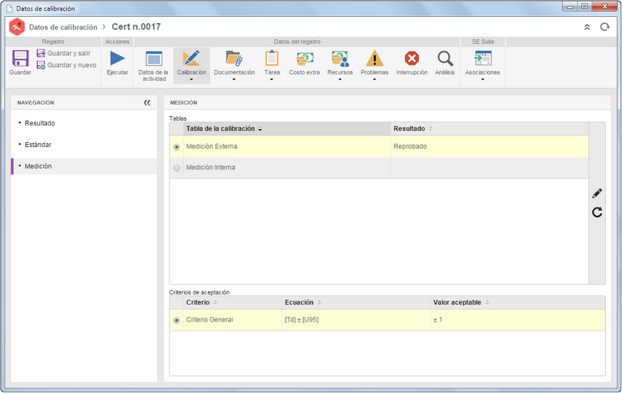Expand the Documentación dropdown arrow

234,80
